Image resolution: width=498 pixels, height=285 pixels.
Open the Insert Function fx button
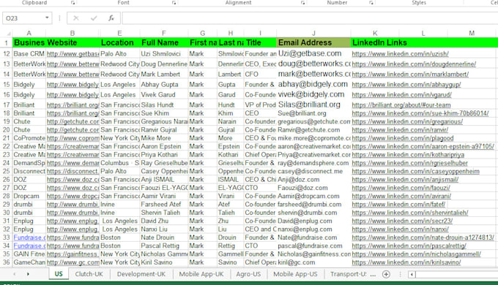[x=111, y=18]
